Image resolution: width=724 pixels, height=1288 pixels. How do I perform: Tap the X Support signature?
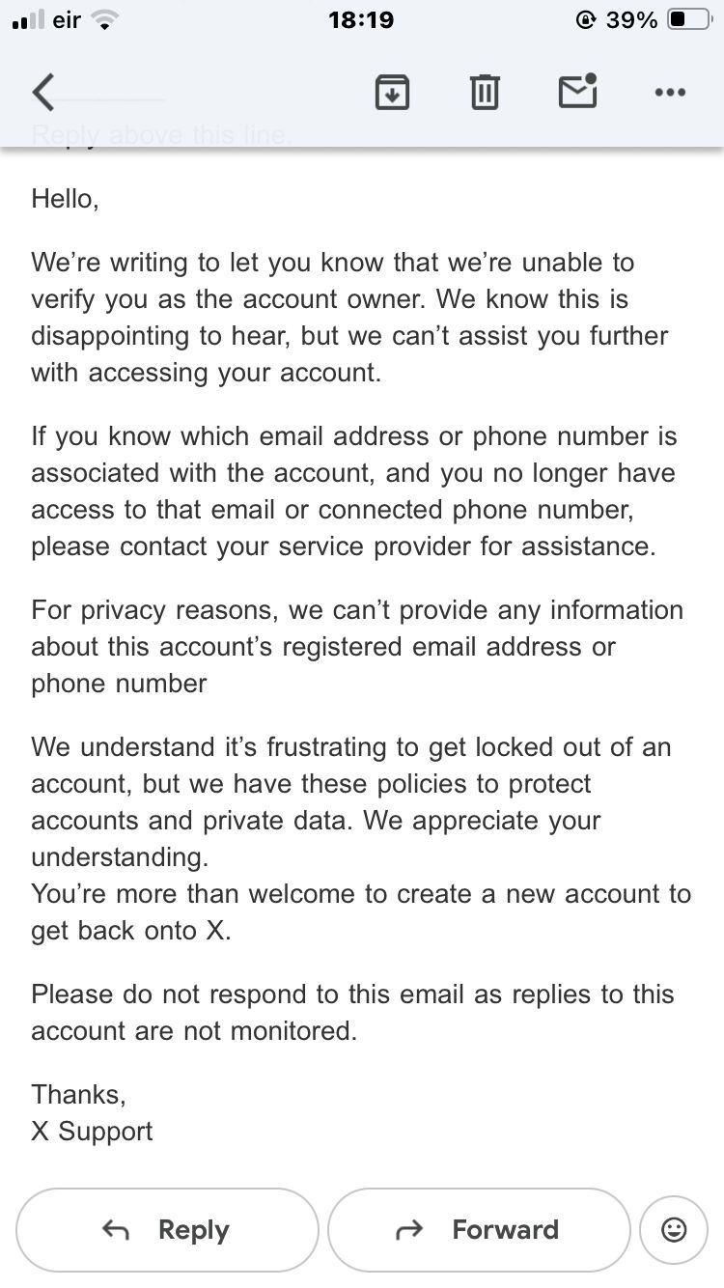[x=92, y=1131]
